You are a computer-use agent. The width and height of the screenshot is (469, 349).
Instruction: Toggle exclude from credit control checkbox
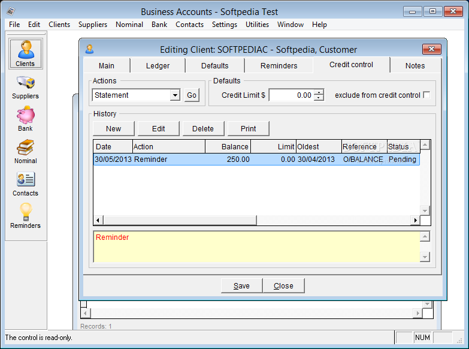click(x=427, y=95)
